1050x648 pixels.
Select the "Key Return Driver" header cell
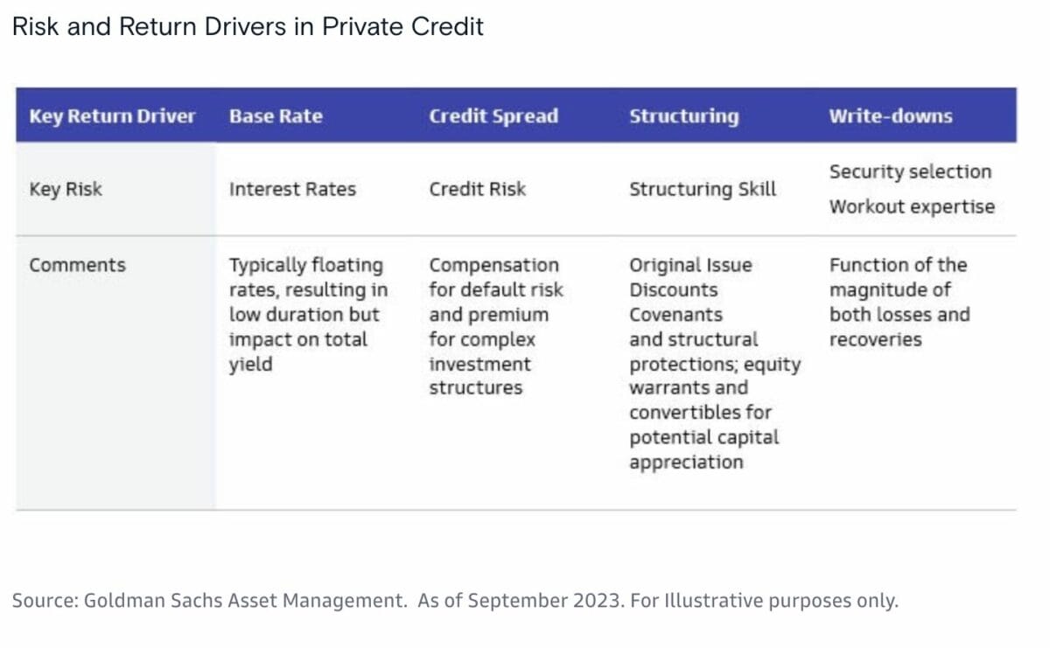point(113,116)
